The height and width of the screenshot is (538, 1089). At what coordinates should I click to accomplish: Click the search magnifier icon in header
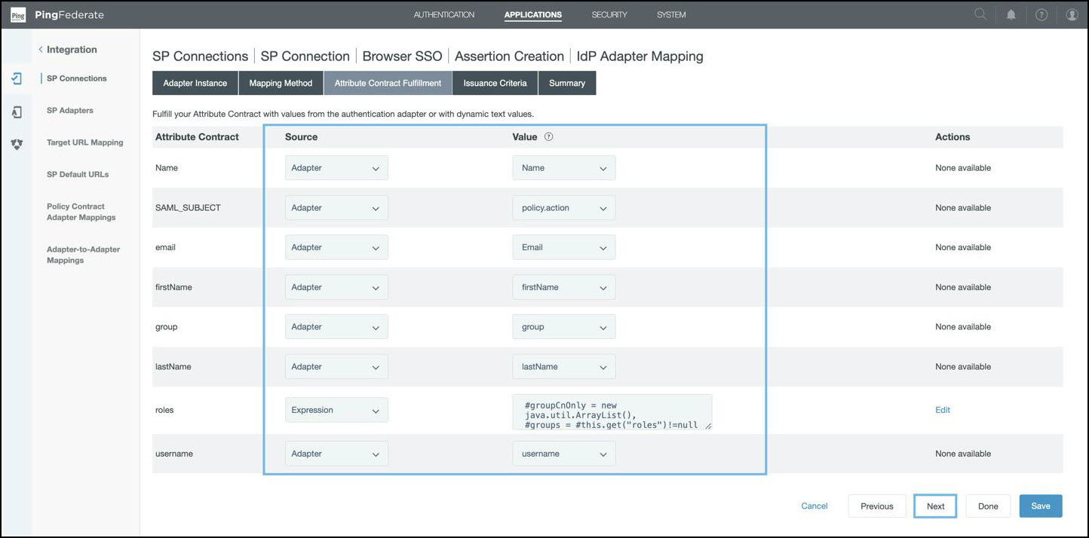pos(980,14)
